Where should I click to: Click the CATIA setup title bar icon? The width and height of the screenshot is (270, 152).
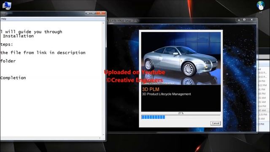108,21
